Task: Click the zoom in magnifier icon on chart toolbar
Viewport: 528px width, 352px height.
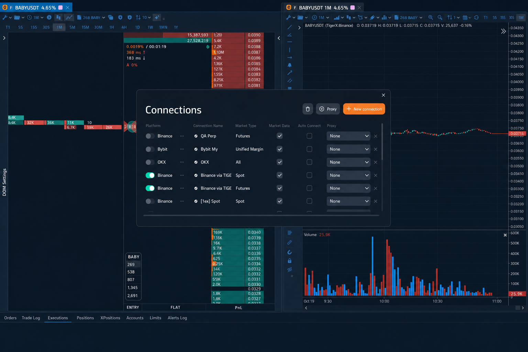Action: (430, 18)
